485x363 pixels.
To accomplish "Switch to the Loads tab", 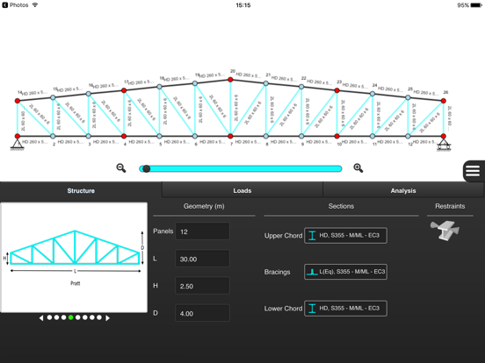I will point(242,190).
